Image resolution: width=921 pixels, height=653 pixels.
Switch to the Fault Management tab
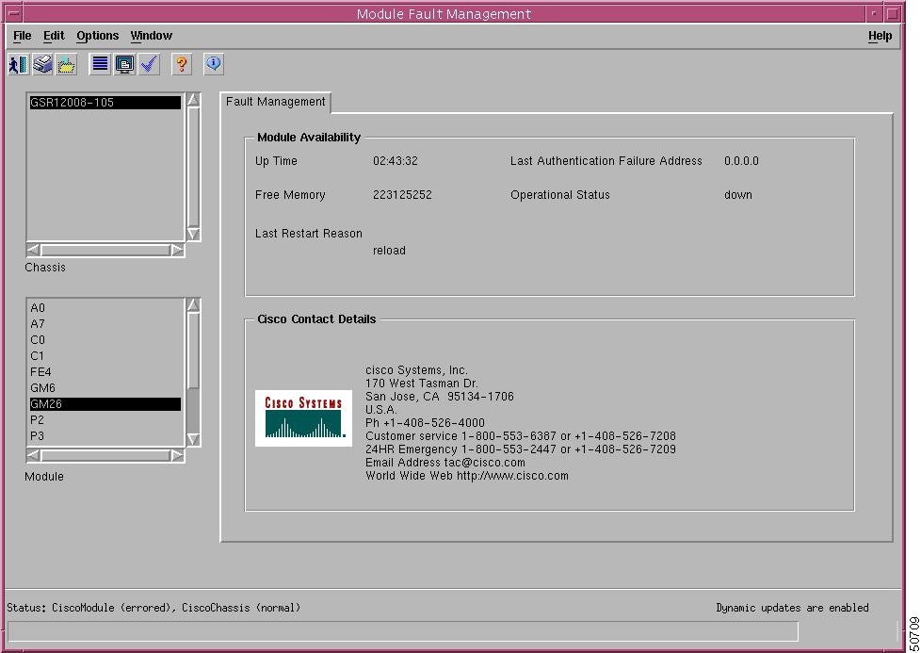tap(276, 102)
